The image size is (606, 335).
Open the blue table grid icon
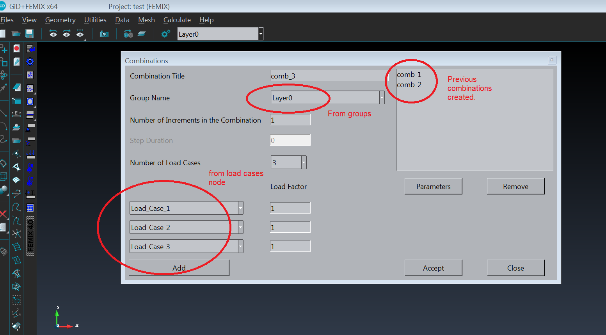pos(30,208)
